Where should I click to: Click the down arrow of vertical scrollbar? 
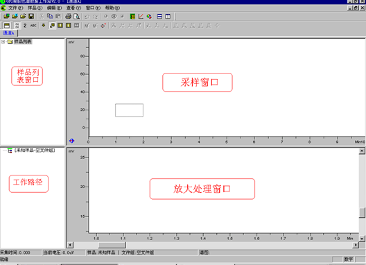pos(362,239)
